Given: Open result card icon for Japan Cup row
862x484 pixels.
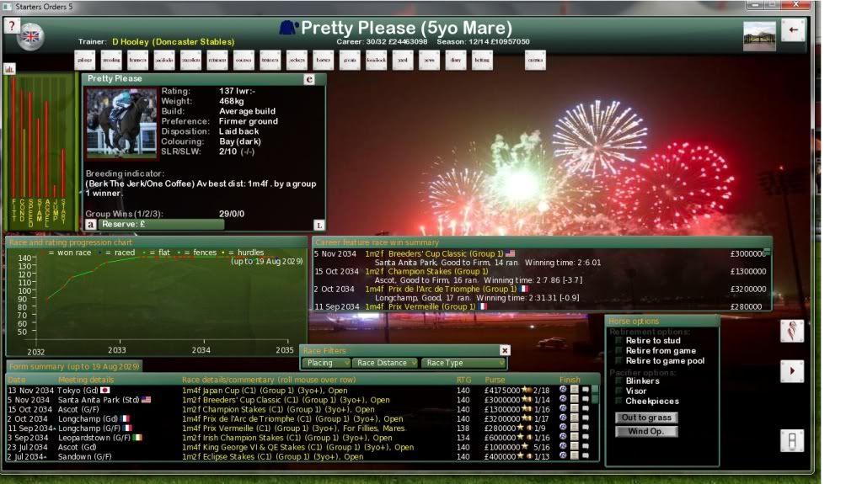Looking at the screenshot, I should click(575, 390).
